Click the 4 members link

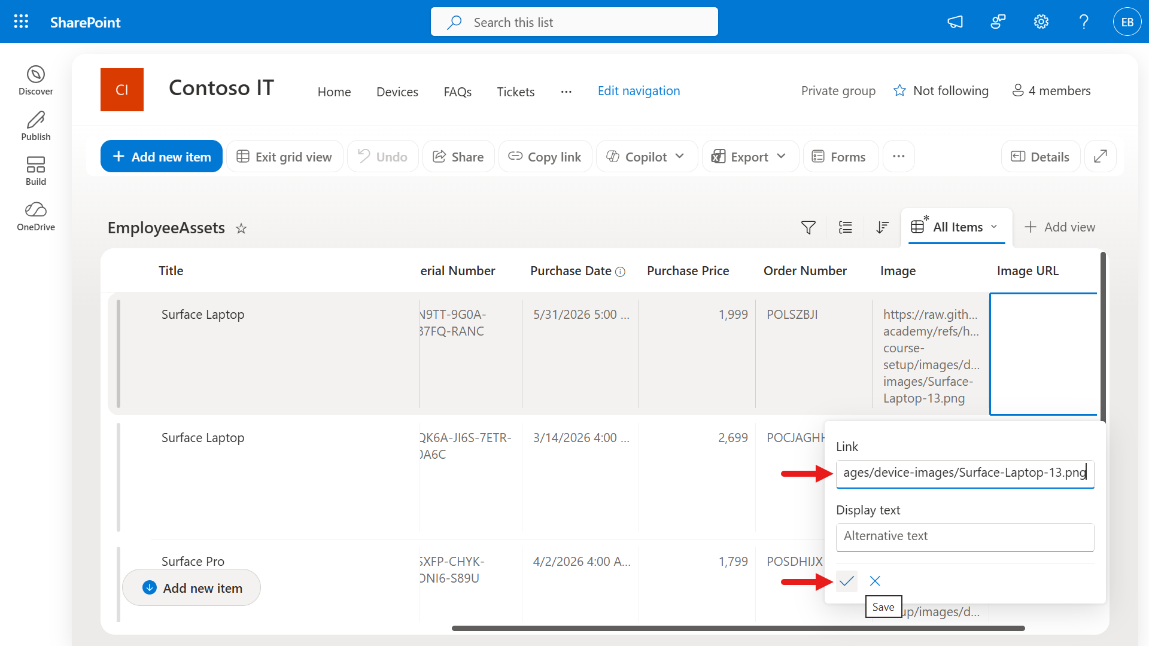pos(1051,90)
